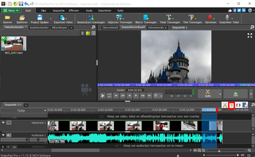Adjust the timeline zoom slider
This screenshot has width=255, height=157.
pyautogui.click(x=226, y=150)
